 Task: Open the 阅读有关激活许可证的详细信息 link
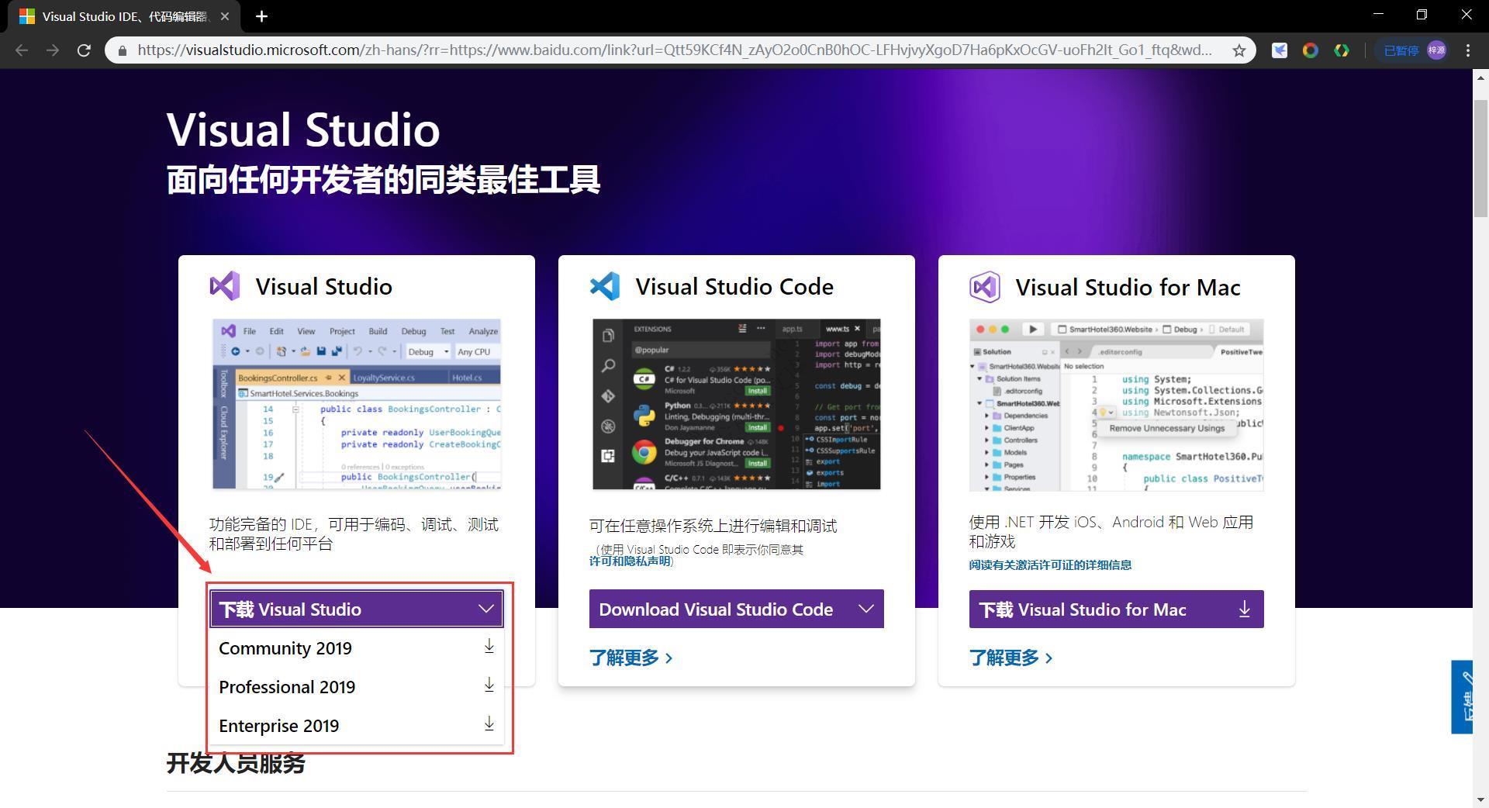pyautogui.click(x=1050, y=565)
